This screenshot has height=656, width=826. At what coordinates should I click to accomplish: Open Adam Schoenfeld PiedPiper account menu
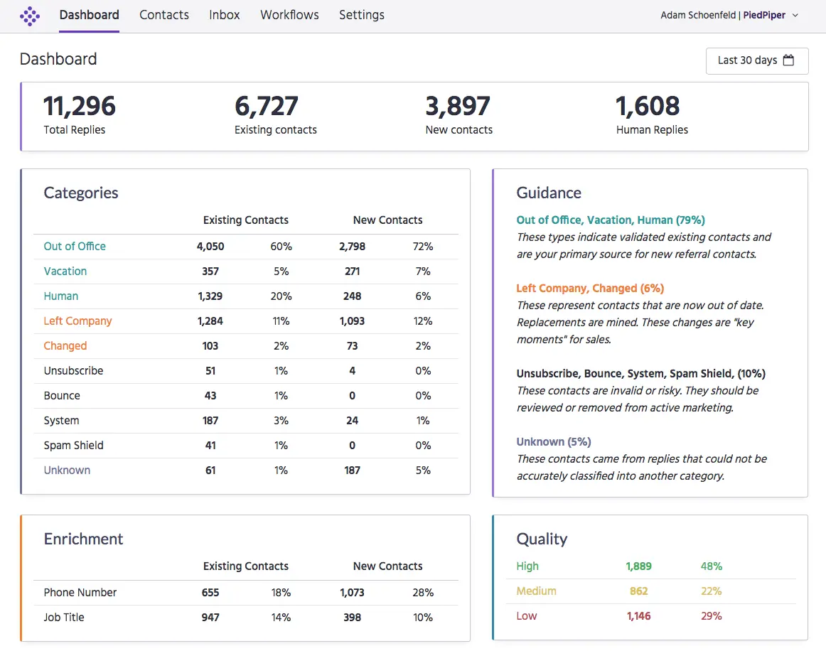click(x=722, y=16)
